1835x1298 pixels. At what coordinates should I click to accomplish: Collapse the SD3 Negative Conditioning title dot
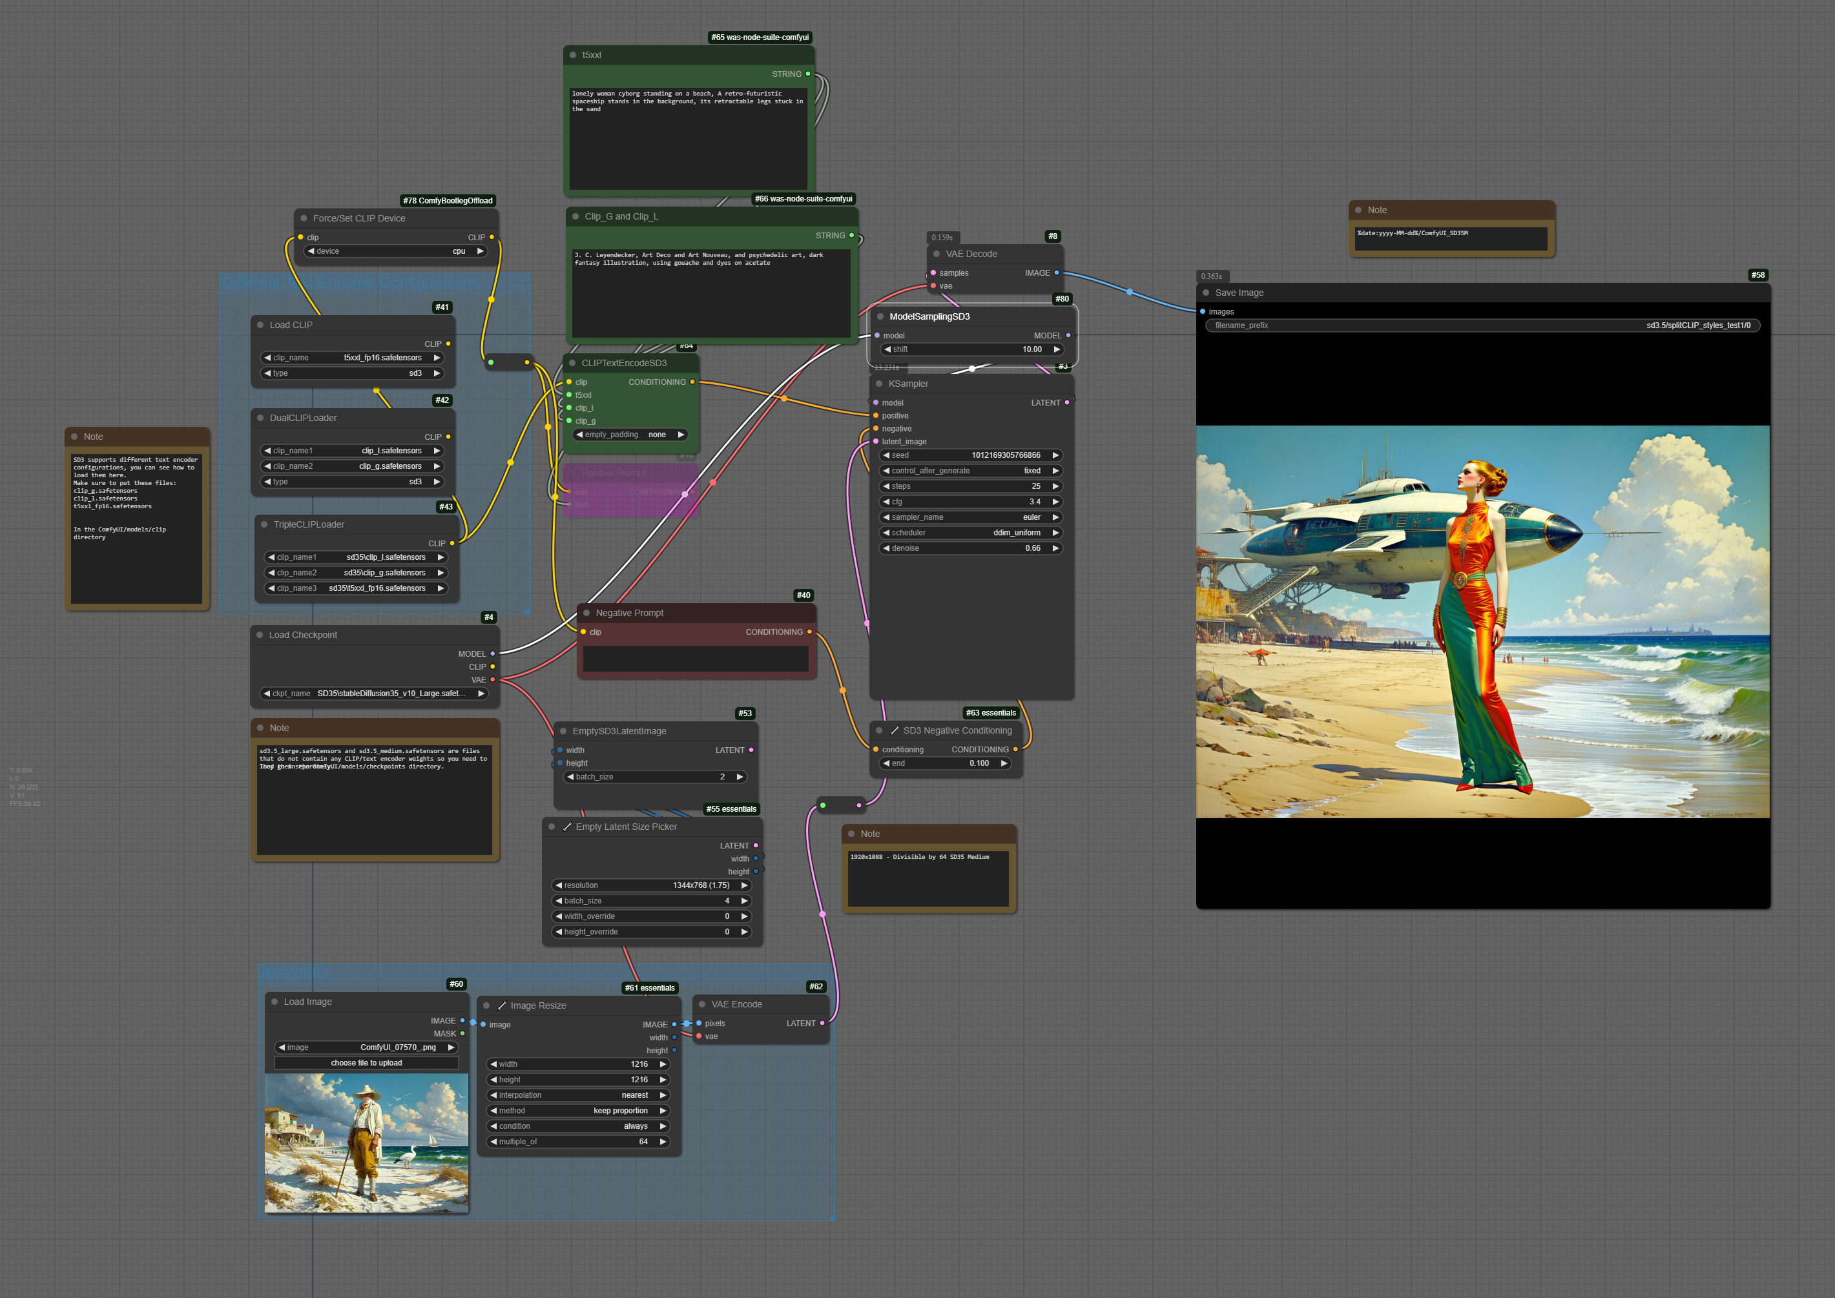coord(879,730)
